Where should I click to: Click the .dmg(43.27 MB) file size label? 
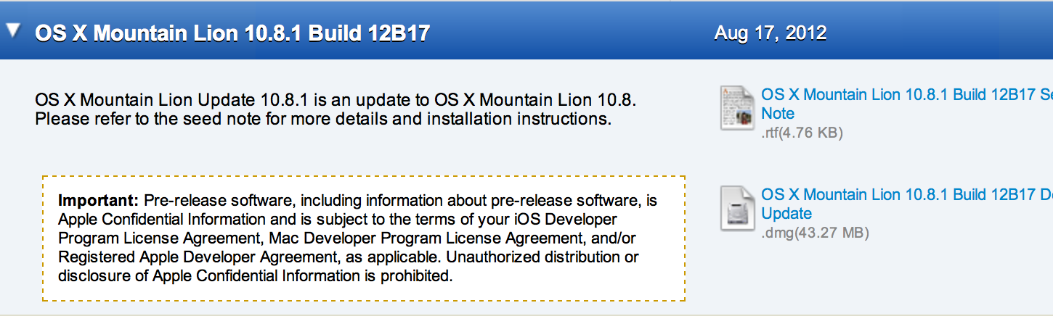815,233
